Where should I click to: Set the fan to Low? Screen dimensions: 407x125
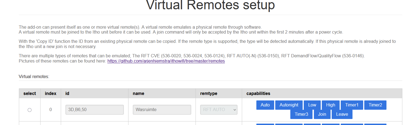312,105
